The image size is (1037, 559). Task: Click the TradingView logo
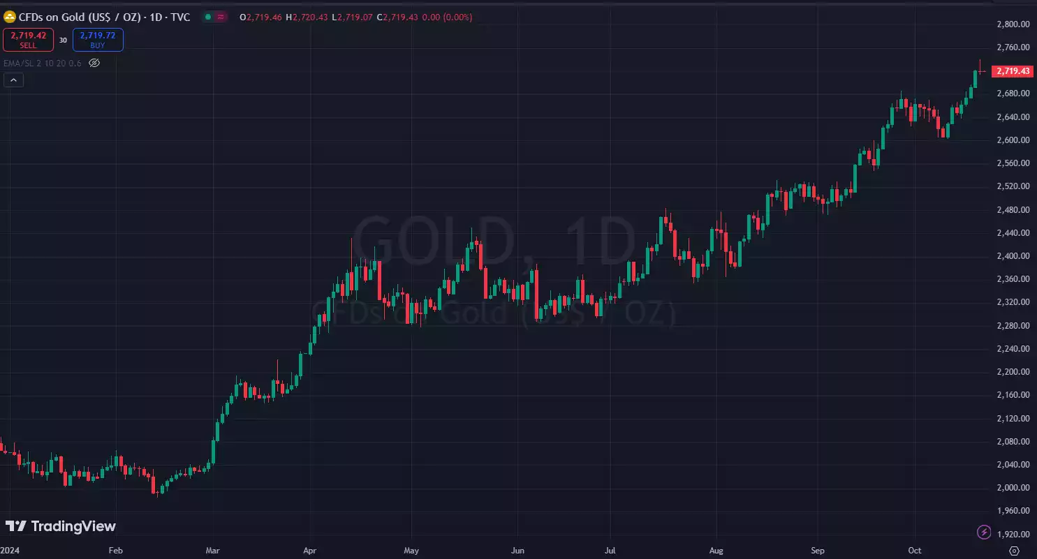pyautogui.click(x=61, y=526)
